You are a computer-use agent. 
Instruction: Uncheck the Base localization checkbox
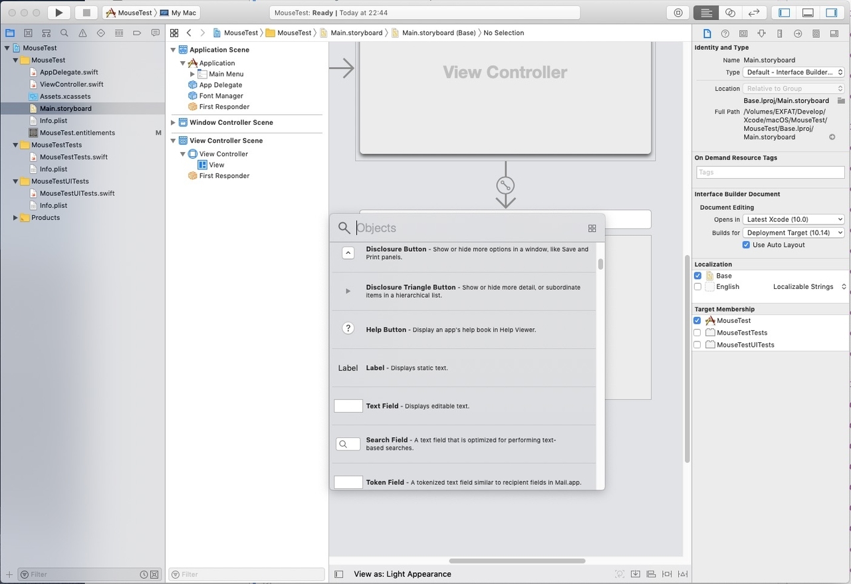click(x=697, y=276)
